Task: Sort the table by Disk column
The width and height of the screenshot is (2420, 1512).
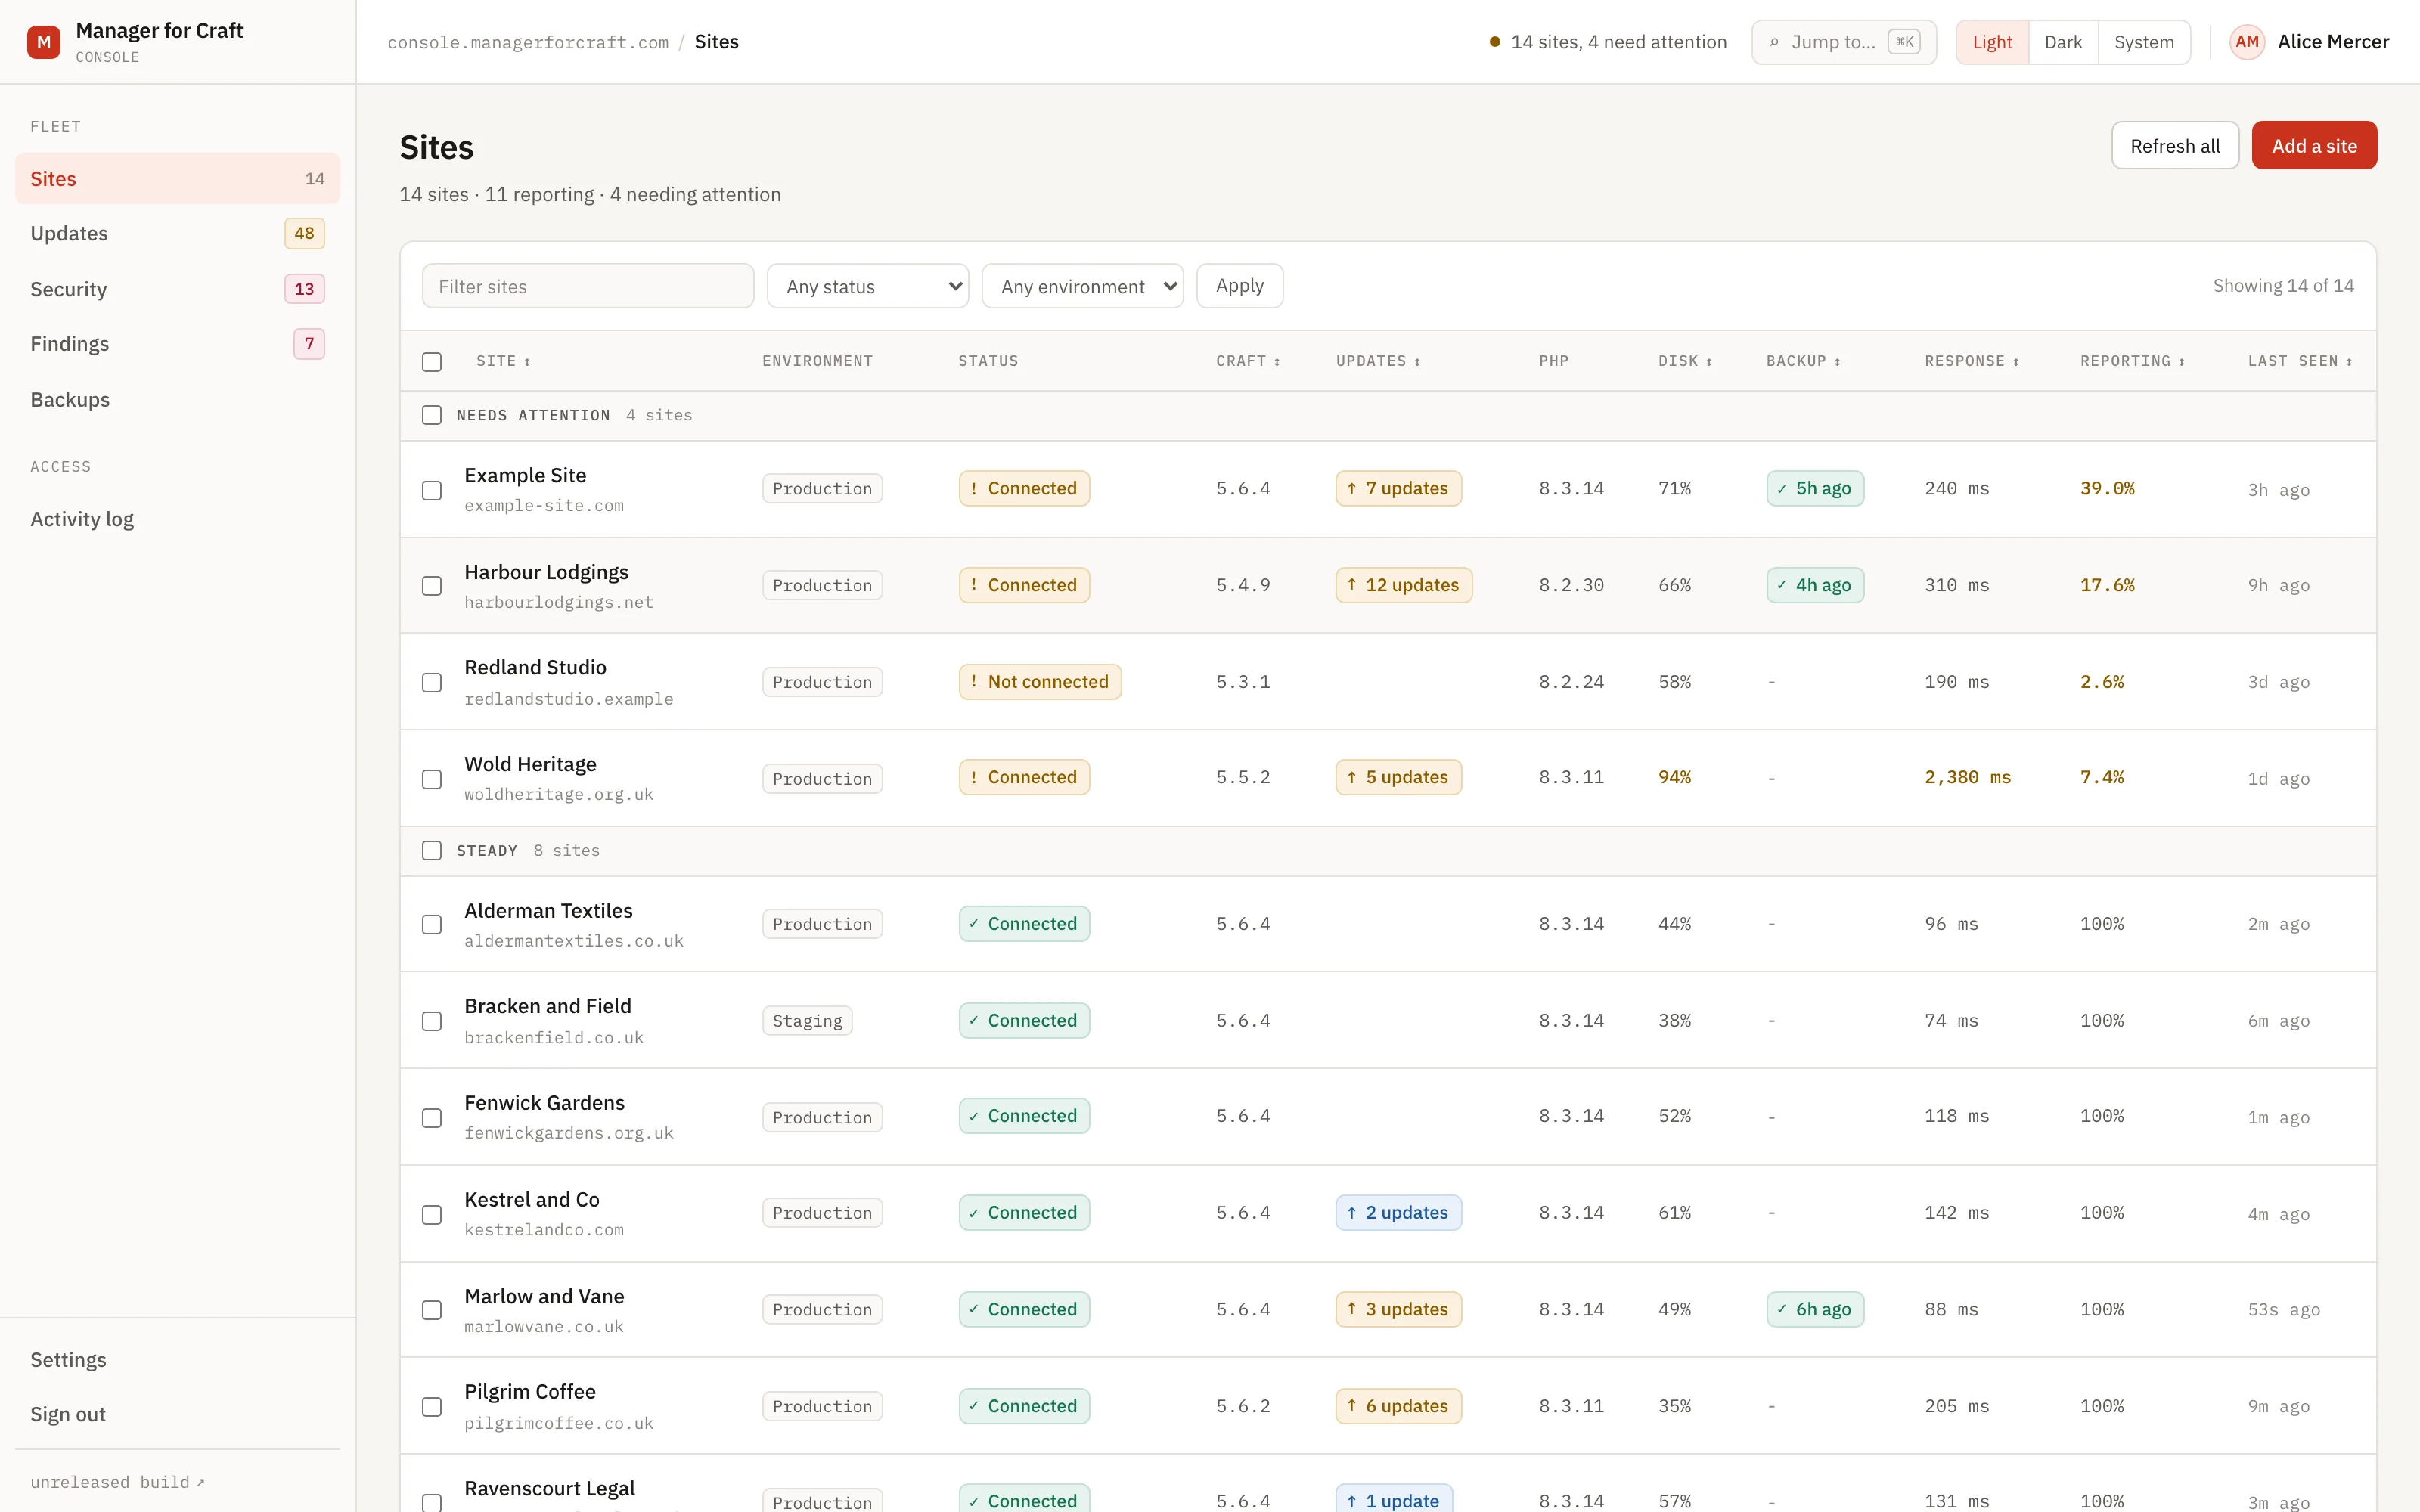Action: pos(1684,361)
